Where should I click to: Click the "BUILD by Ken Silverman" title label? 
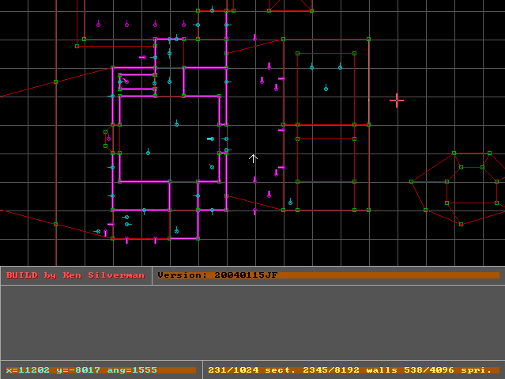(75, 275)
